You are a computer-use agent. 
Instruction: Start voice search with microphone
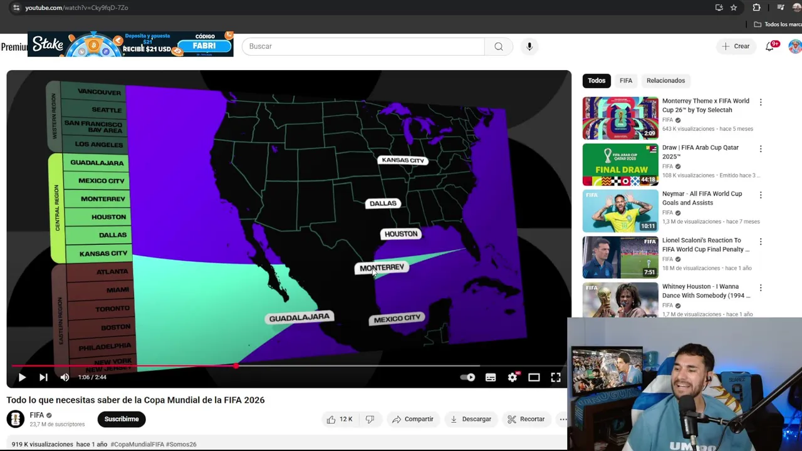(529, 46)
